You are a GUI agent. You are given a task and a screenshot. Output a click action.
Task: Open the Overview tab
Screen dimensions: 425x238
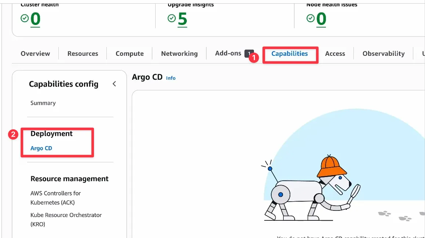coord(35,54)
